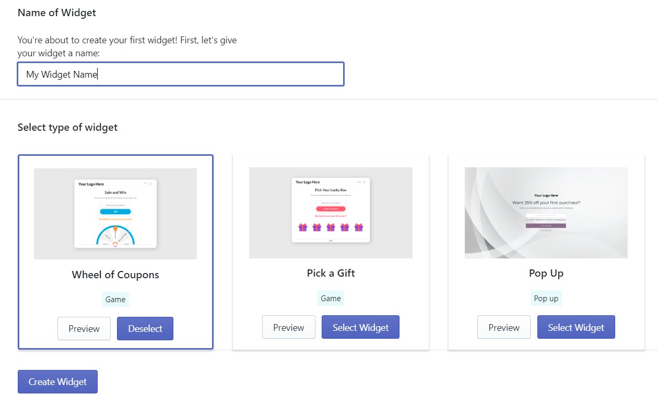Click the widget name text field
Screen dimensions: 658x396
181,74
